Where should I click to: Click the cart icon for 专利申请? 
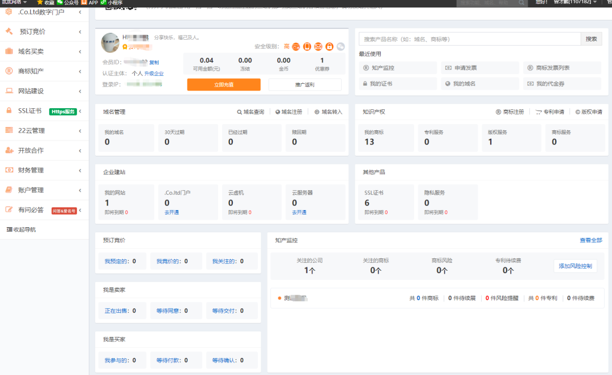(538, 112)
